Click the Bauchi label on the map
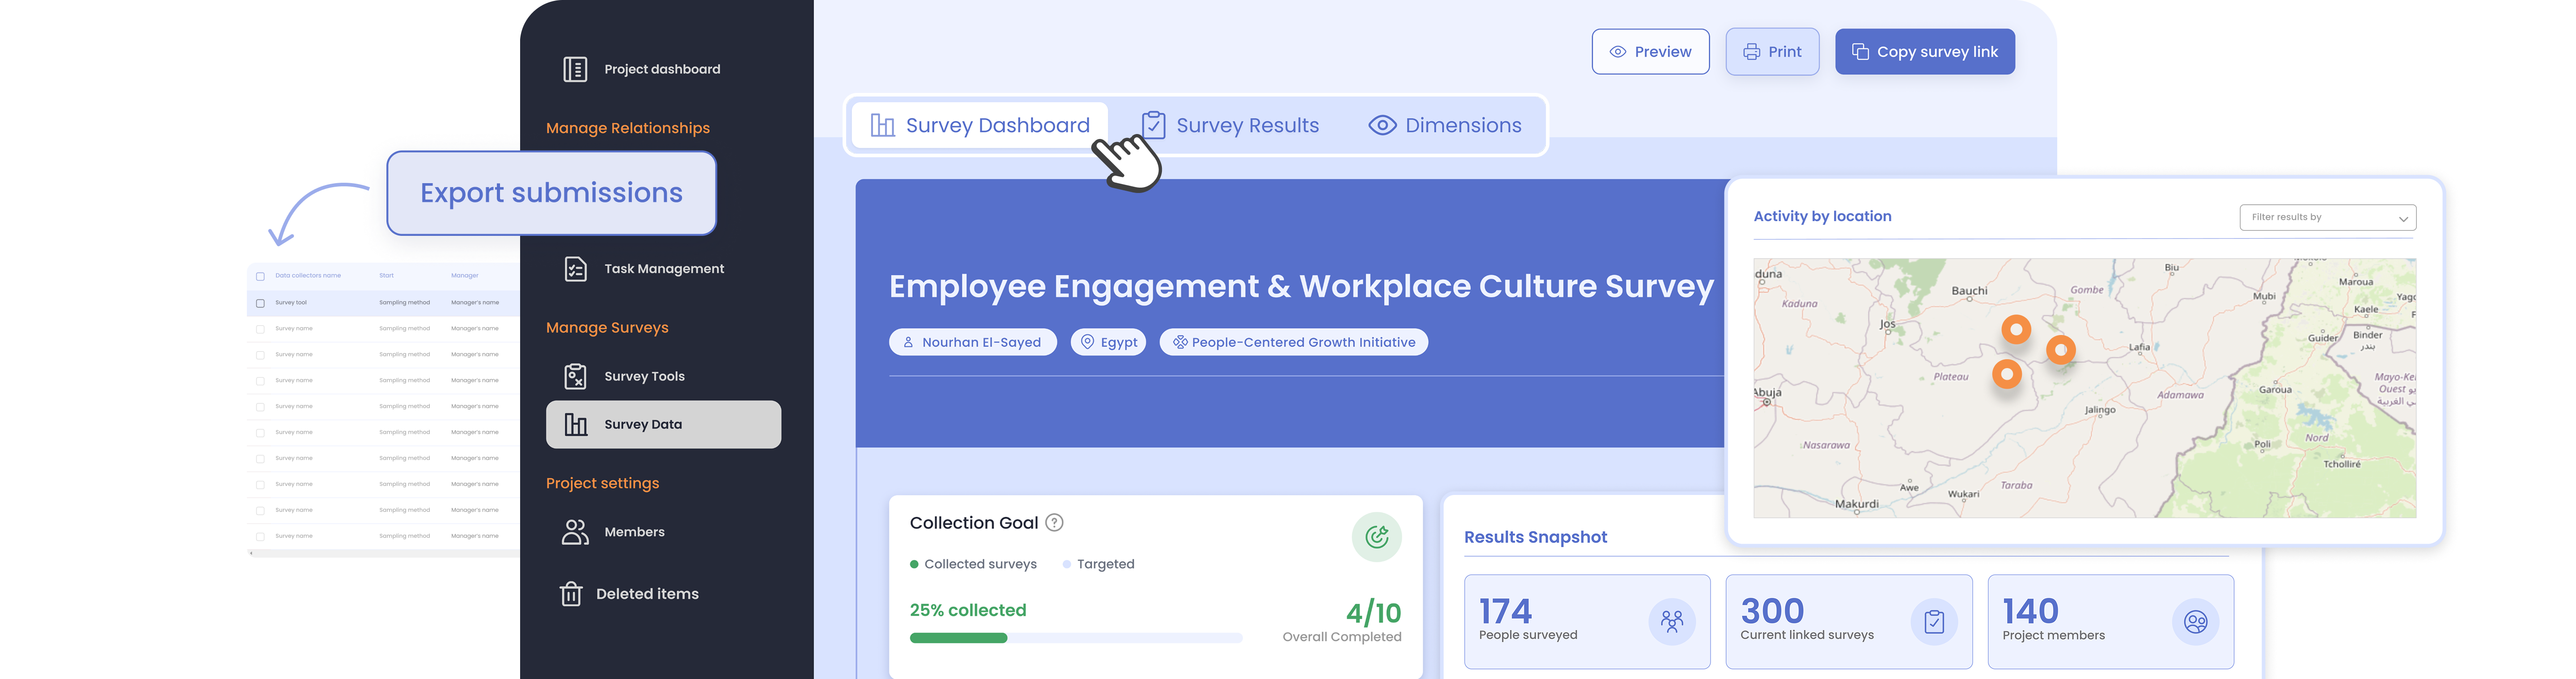Viewport: 2576px width, 679px height. tap(1969, 290)
